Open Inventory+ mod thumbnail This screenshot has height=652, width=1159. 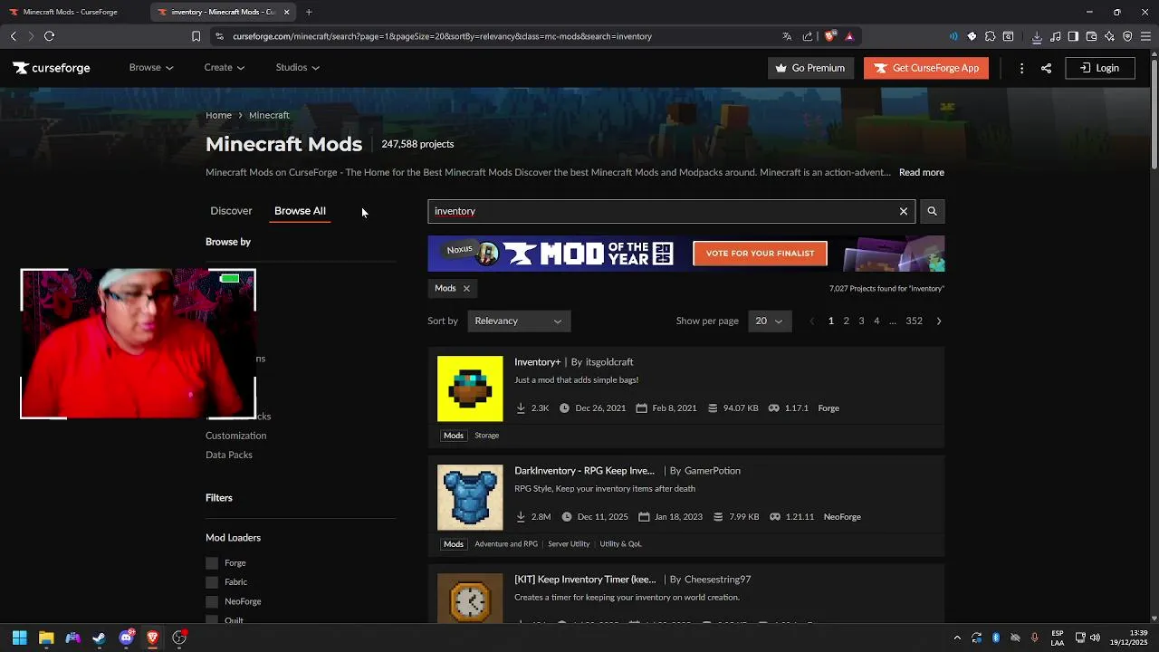[x=470, y=388]
